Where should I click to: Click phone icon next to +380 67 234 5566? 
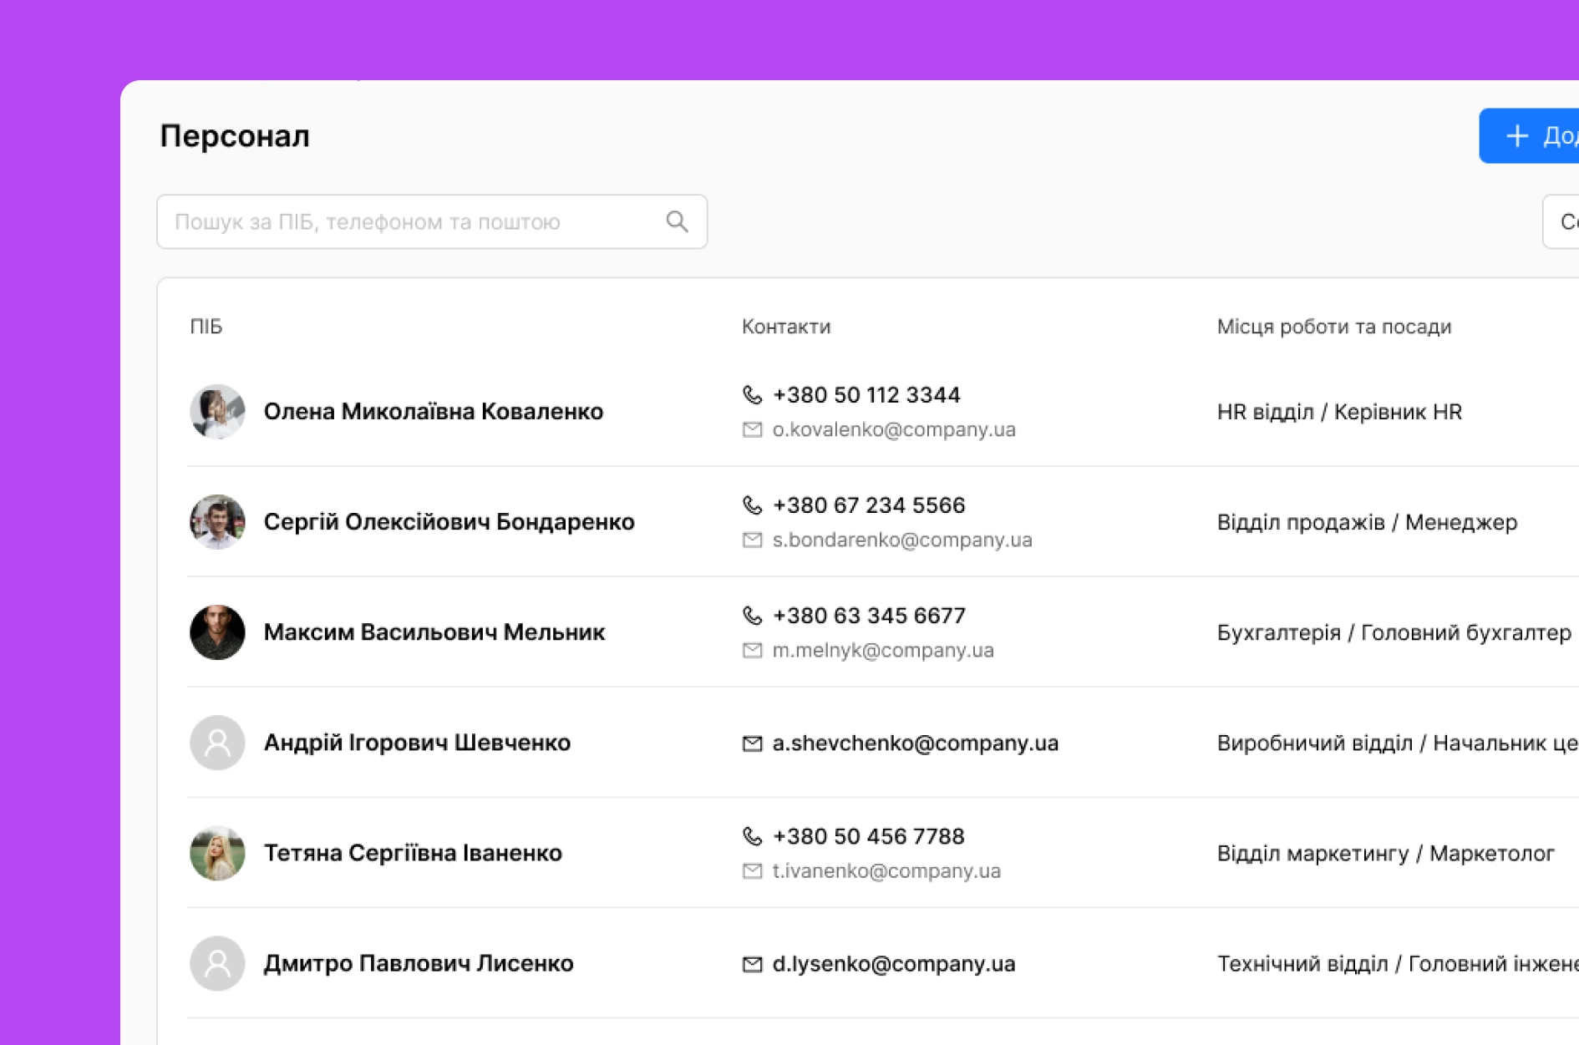[753, 505]
